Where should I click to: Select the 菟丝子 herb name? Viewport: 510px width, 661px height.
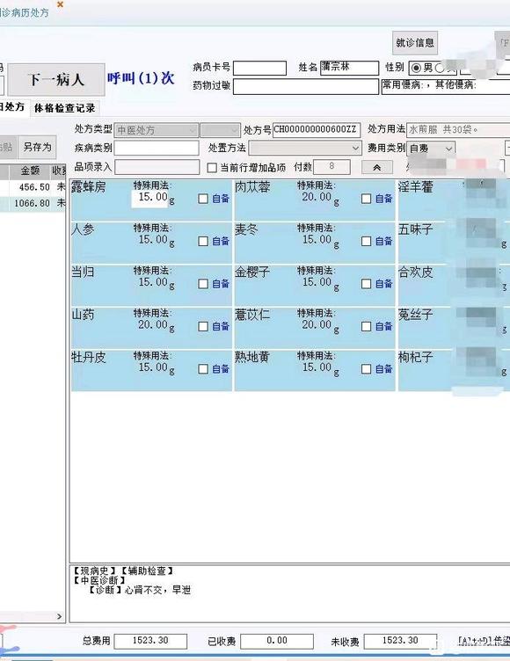coord(416,315)
